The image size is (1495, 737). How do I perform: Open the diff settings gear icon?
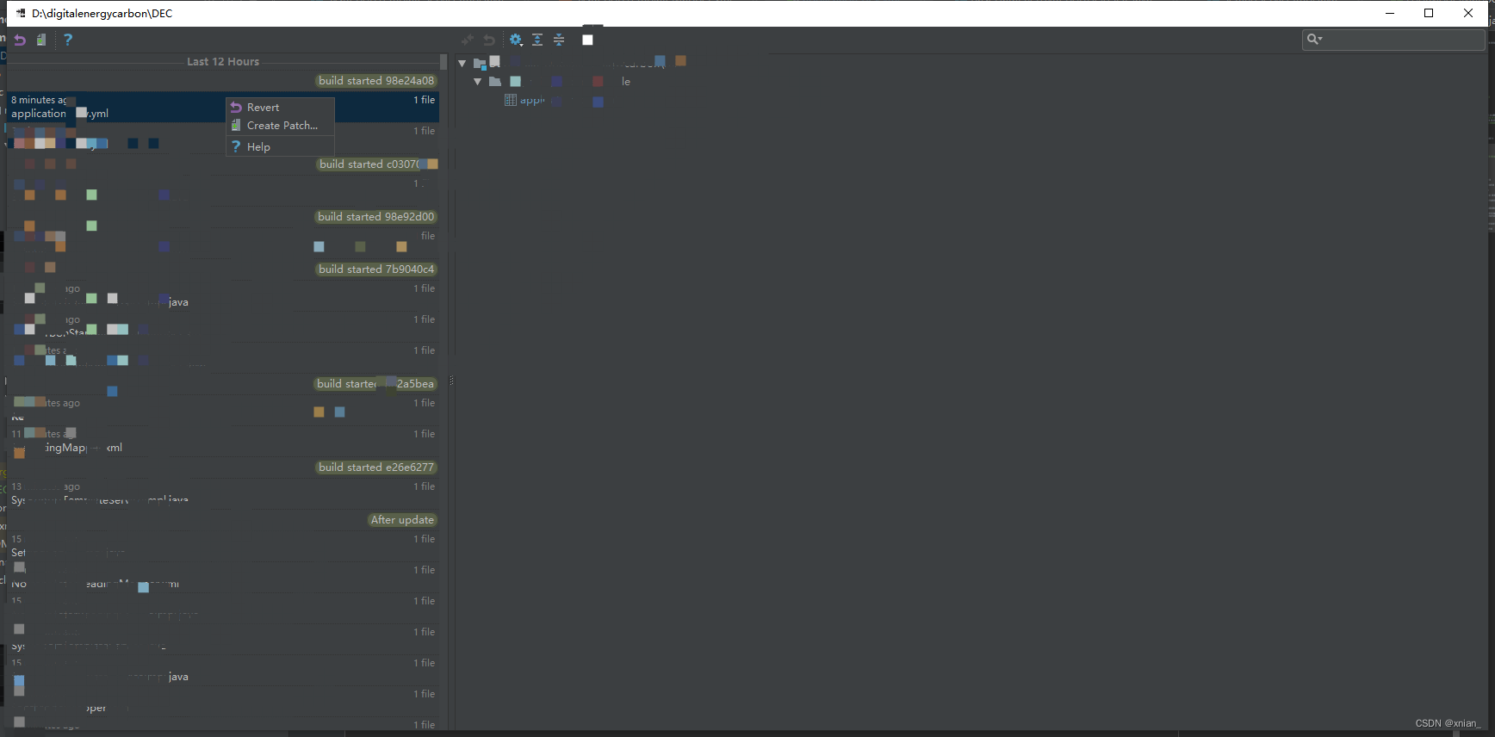[x=516, y=40]
